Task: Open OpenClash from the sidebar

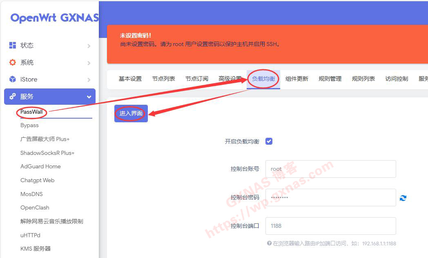Action: coord(35,207)
